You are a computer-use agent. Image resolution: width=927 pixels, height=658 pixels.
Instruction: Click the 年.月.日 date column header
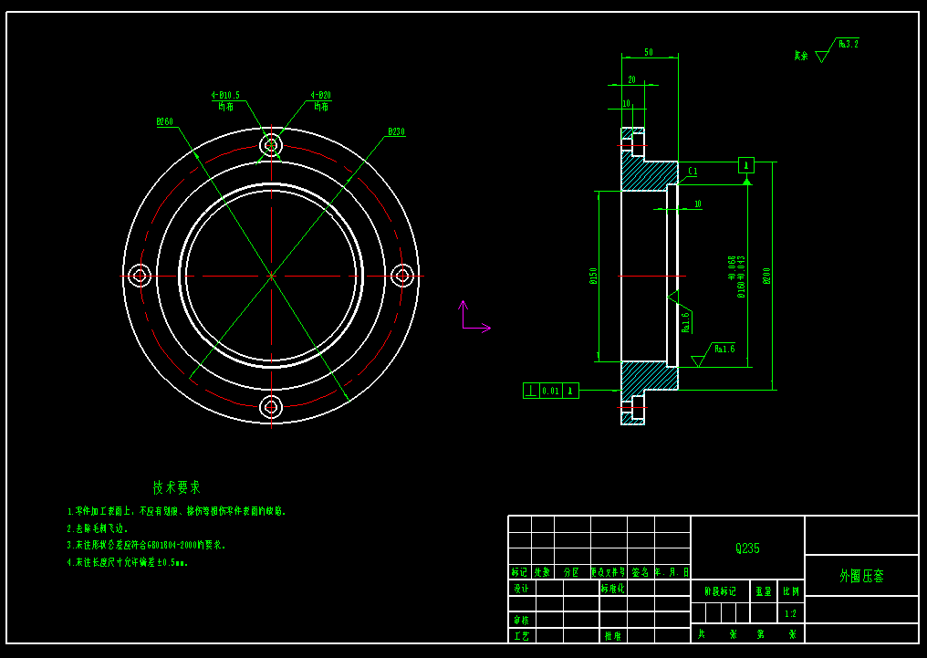672,572
